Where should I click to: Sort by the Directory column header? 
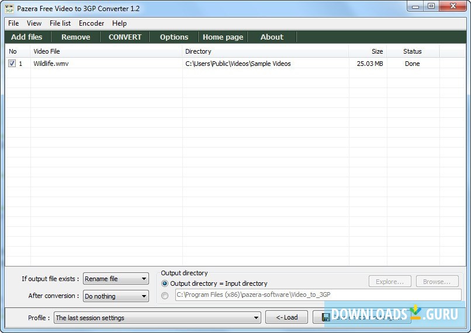[x=265, y=51]
